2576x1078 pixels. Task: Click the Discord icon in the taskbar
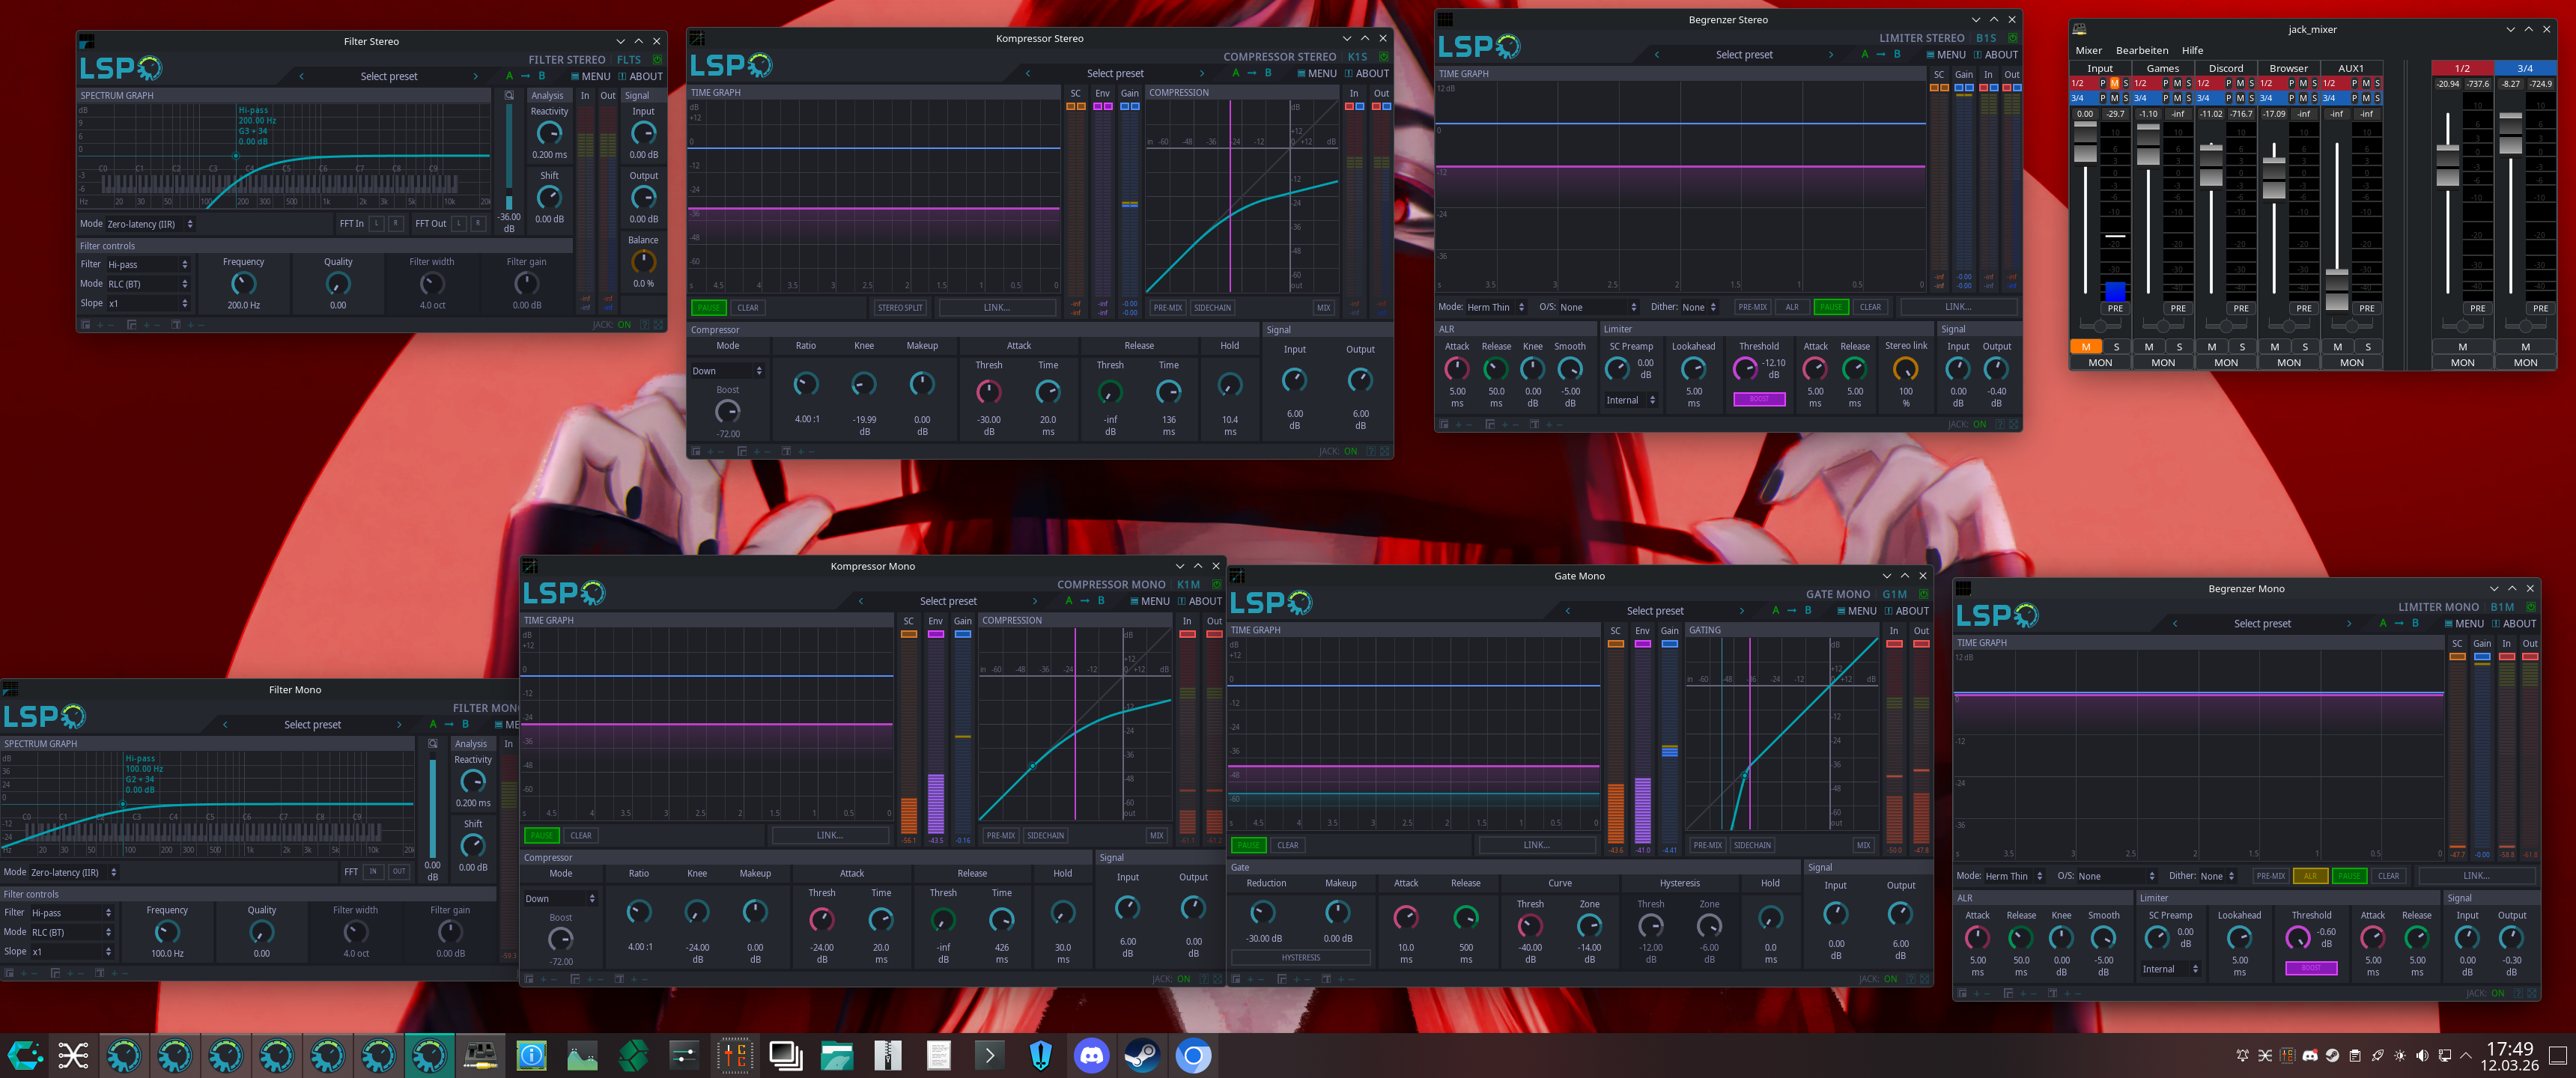(1091, 1055)
